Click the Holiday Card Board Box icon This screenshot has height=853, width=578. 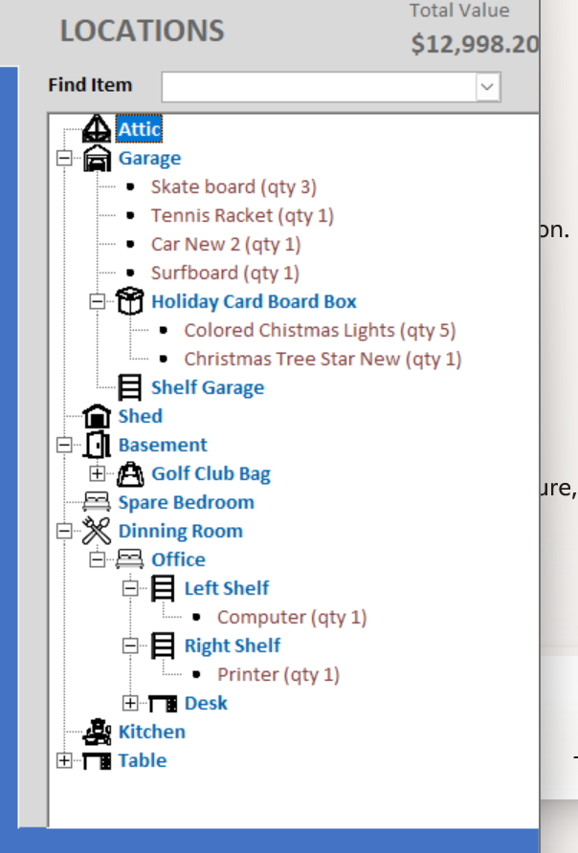tap(129, 302)
